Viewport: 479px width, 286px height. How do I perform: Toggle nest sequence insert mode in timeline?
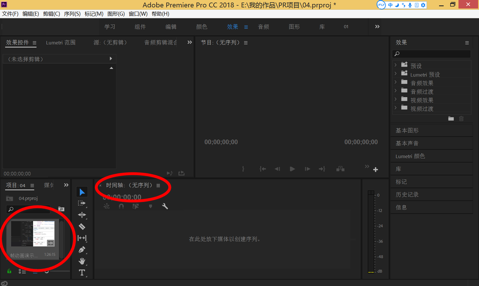coord(107,206)
